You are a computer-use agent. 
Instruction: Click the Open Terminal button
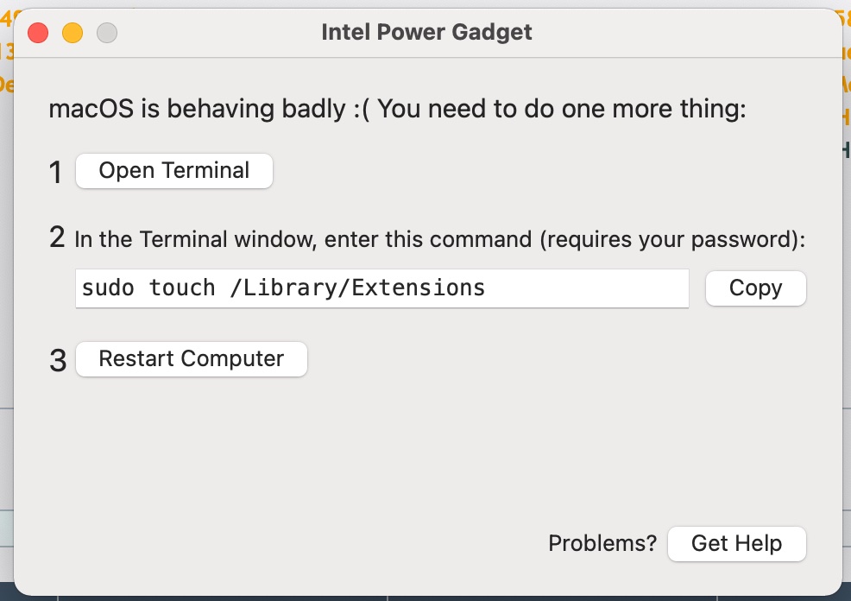pos(174,171)
